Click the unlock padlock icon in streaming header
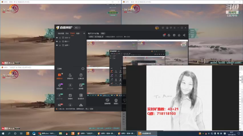Image resolution: width=243 pixels, height=136 pixels. point(169,35)
